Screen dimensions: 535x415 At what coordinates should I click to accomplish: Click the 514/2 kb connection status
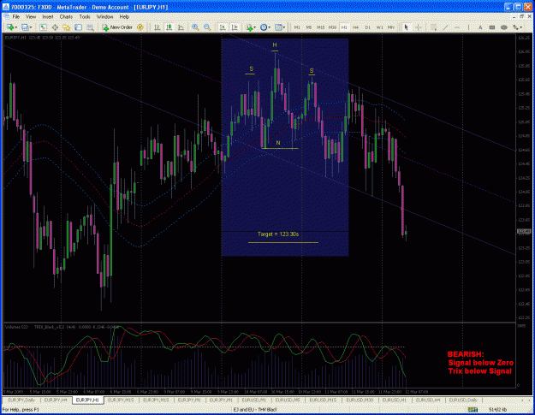point(497,410)
